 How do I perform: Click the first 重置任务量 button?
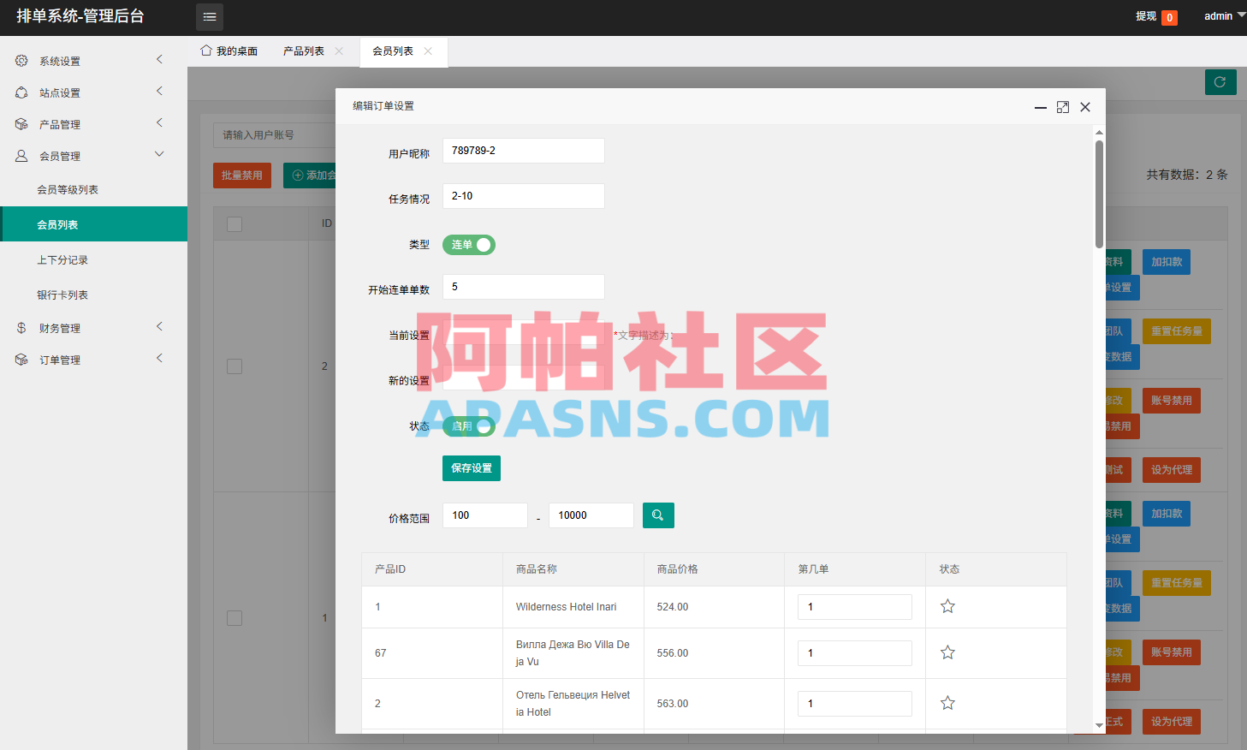(1177, 331)
